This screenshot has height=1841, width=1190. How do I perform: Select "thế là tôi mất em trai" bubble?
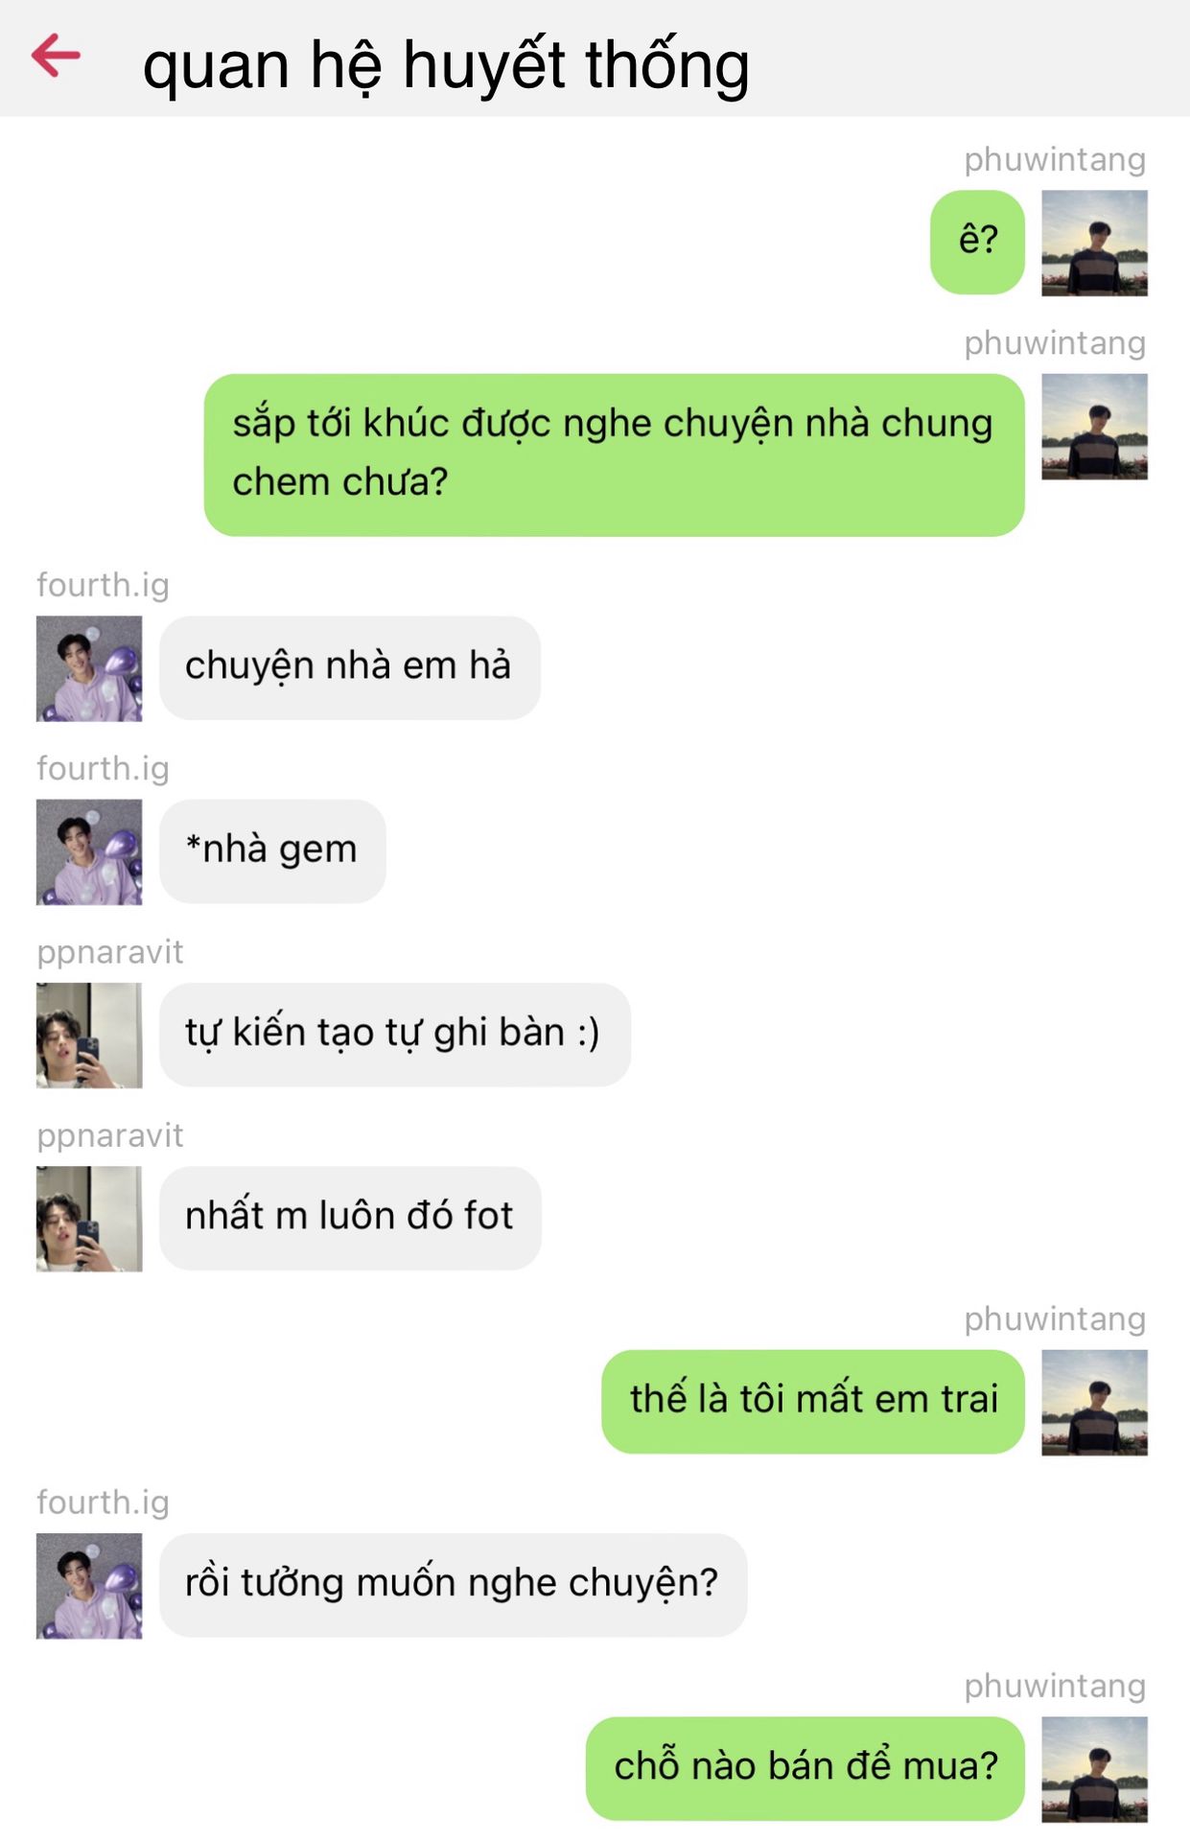click(813, 1402)
